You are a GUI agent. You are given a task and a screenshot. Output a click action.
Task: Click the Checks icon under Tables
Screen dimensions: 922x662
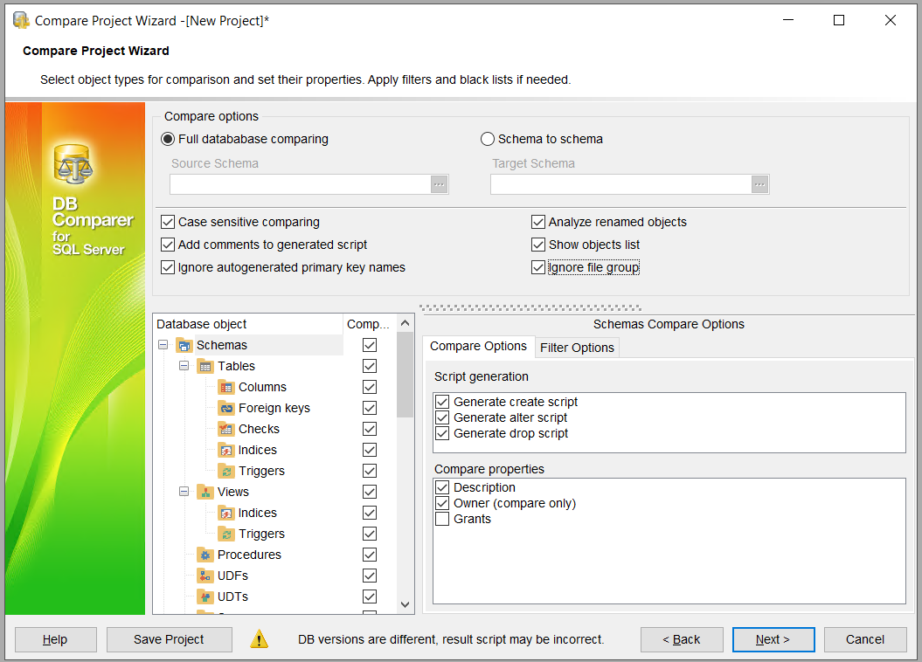pyautogui.click(x=226, y=429)
